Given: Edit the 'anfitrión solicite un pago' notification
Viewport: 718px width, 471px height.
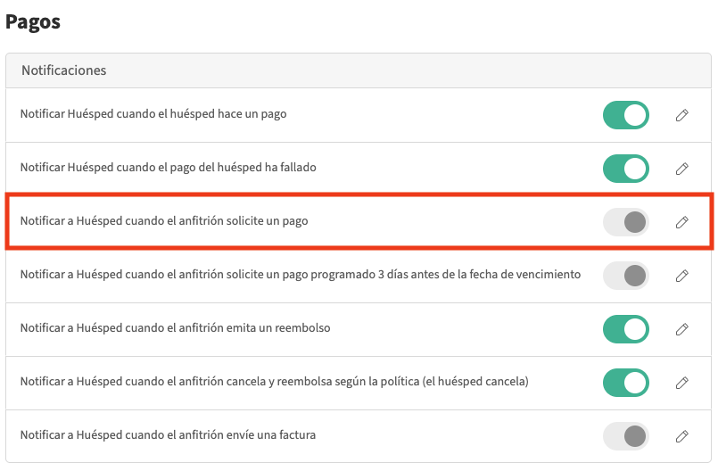Looking at the screenshot, I should tap(681, 222).
